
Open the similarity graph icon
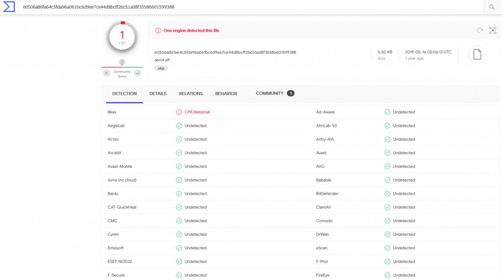[x=493, y=30]
